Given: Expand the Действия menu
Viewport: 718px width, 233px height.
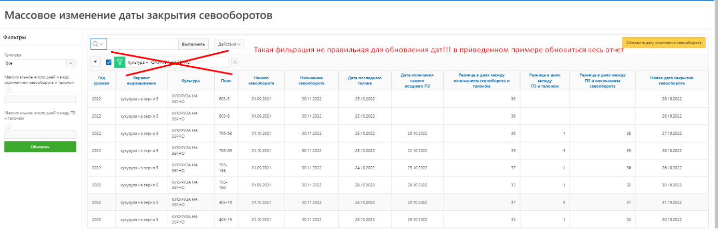Looking at the screenshot, I should click(x=230, y=44).
